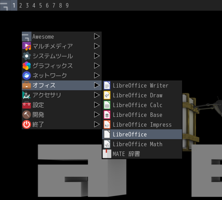The height and width of the screenshot is (200, 222).
Task: Click the 終了 red power icon
Action: [x=27, y=124]
